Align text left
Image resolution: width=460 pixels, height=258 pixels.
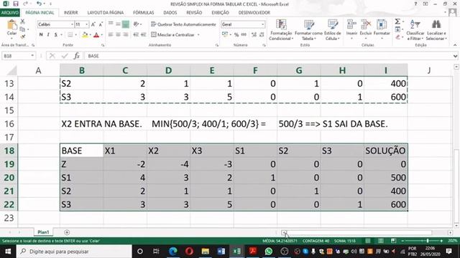point(111,34)
